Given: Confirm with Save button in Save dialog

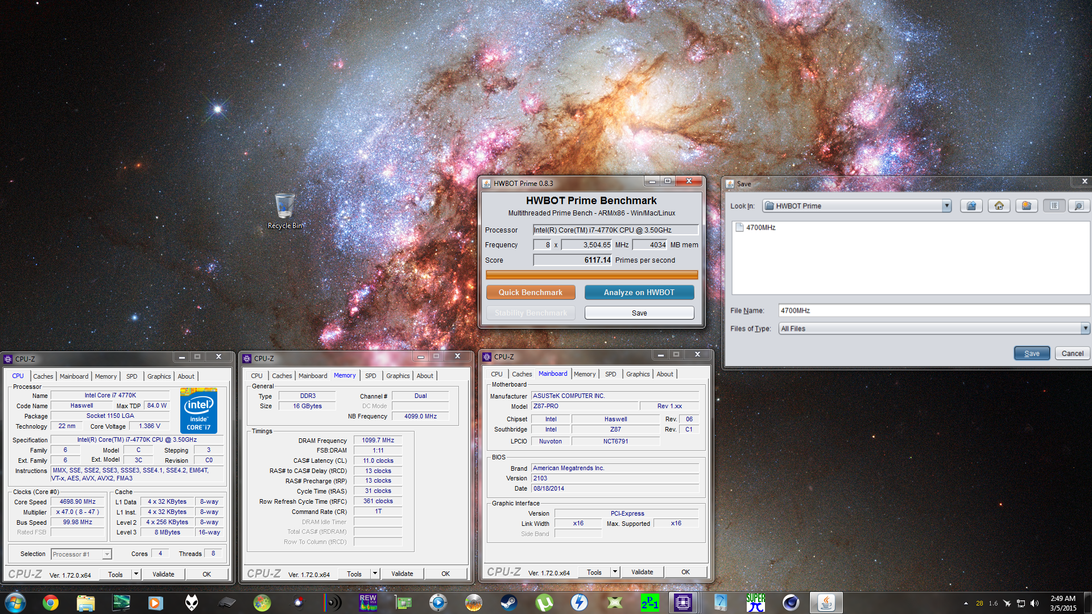Looking at the screenshot, I should point(1032,353).
